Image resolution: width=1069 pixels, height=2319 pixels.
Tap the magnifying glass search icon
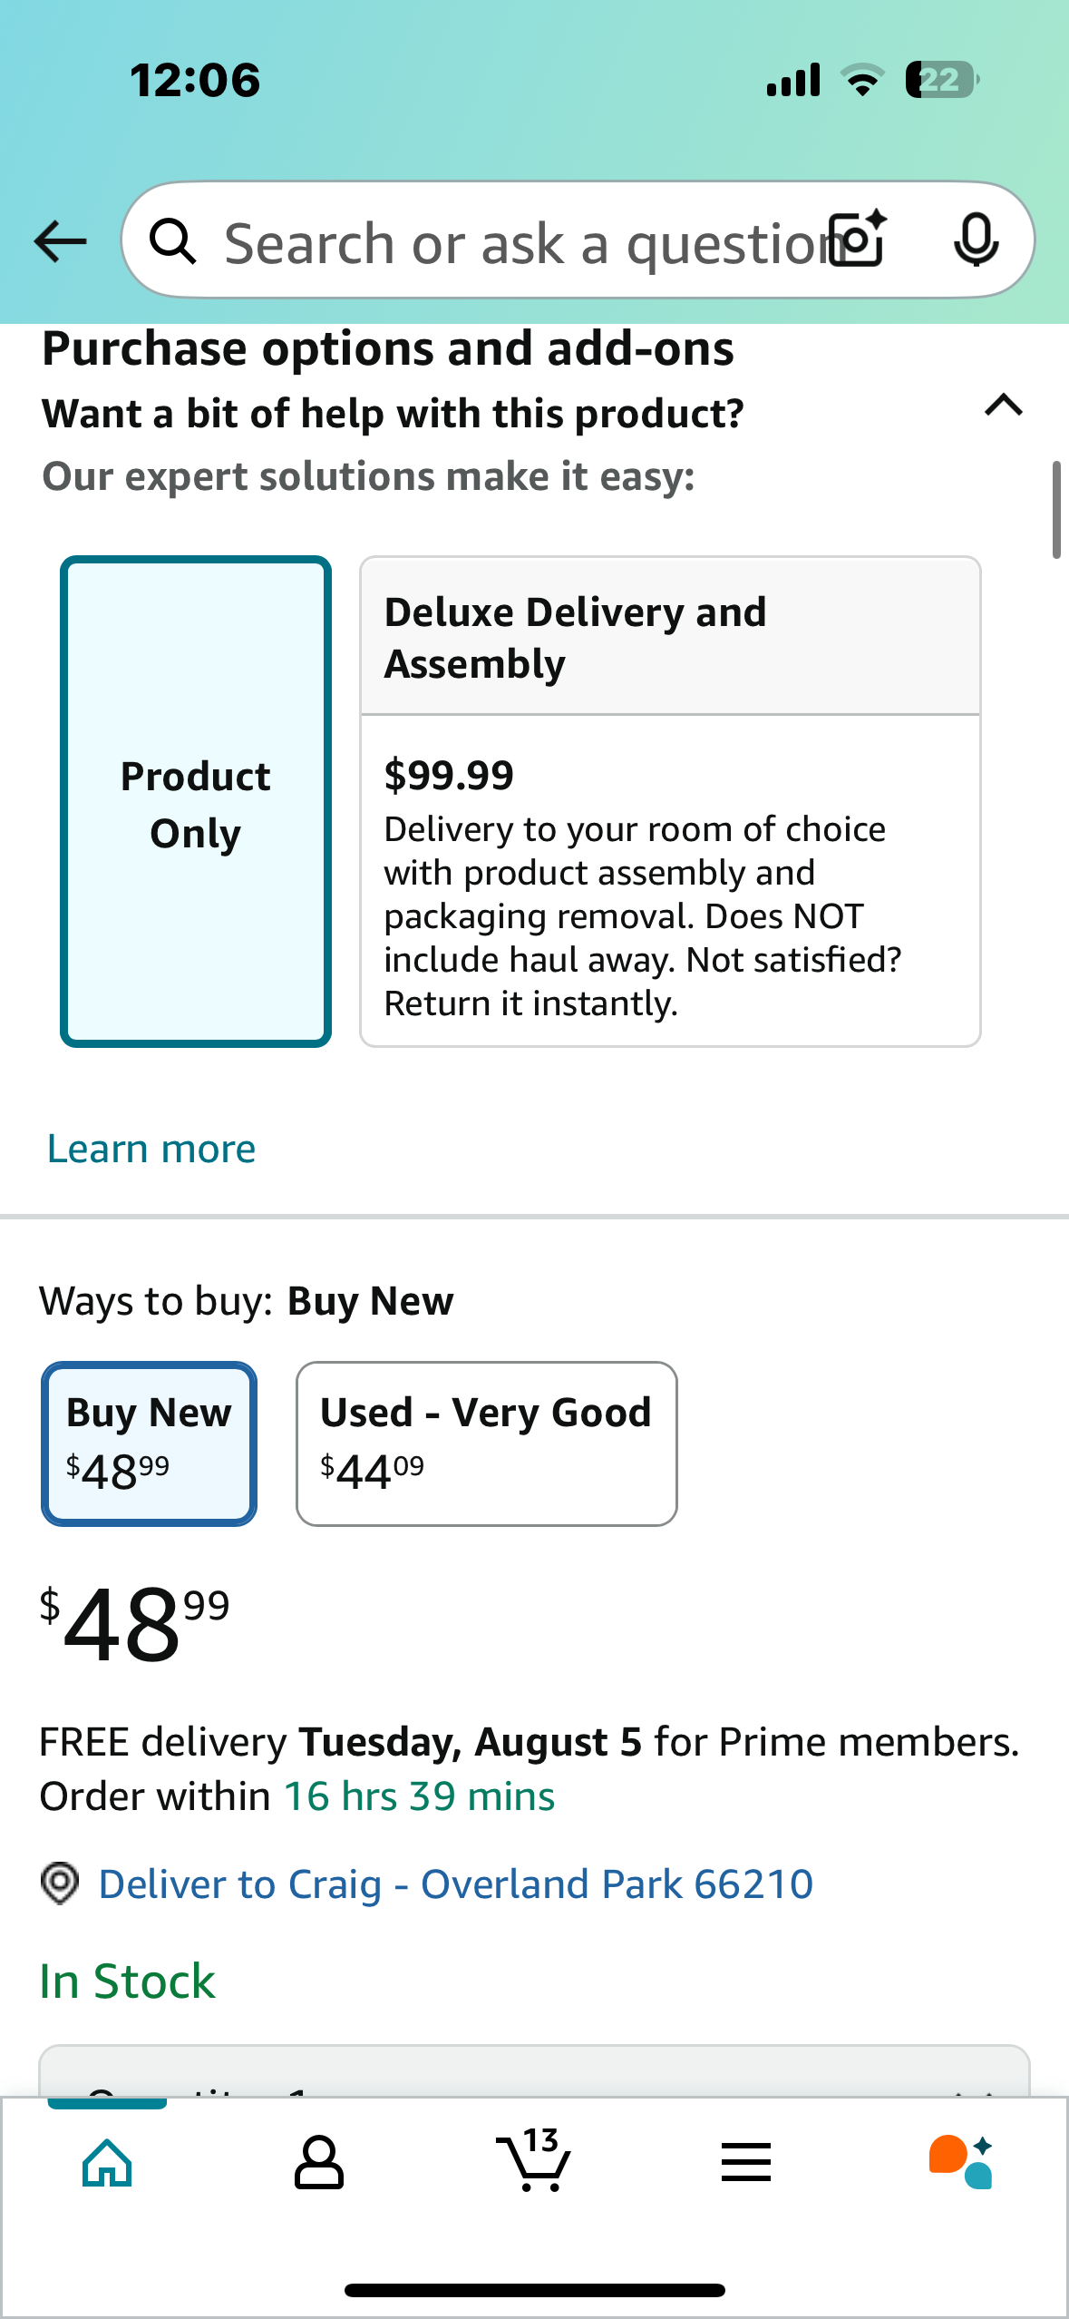tap(172, 241)
